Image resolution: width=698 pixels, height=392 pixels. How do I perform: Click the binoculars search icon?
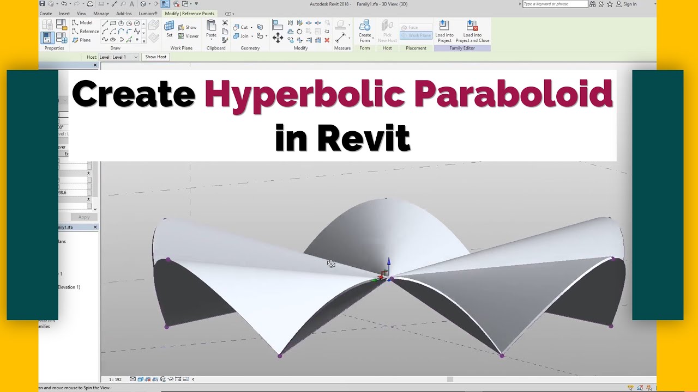pyautogui.click(x=592, y=4)
